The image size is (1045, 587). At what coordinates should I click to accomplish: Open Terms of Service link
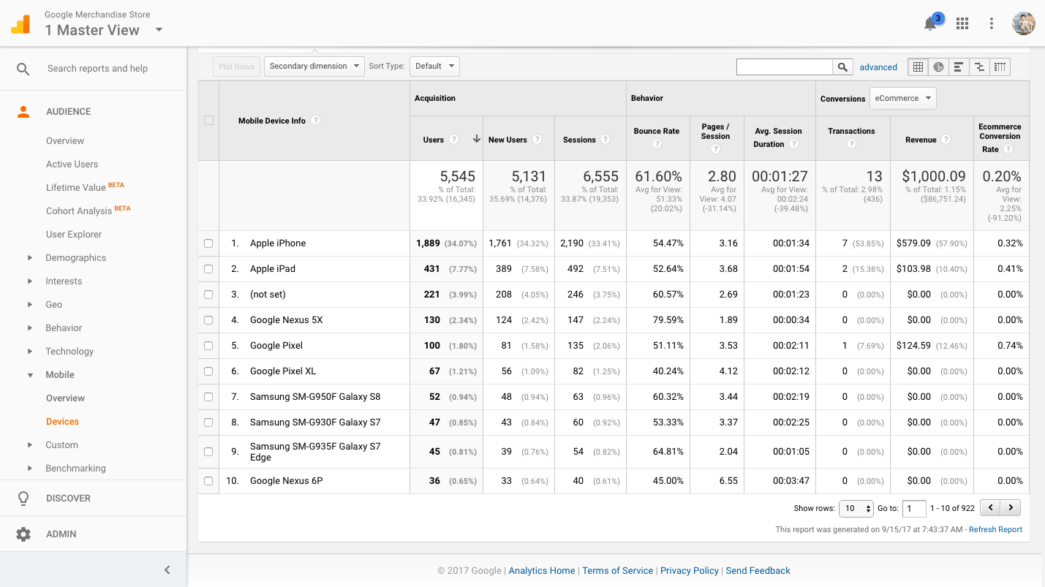point(618,571)
